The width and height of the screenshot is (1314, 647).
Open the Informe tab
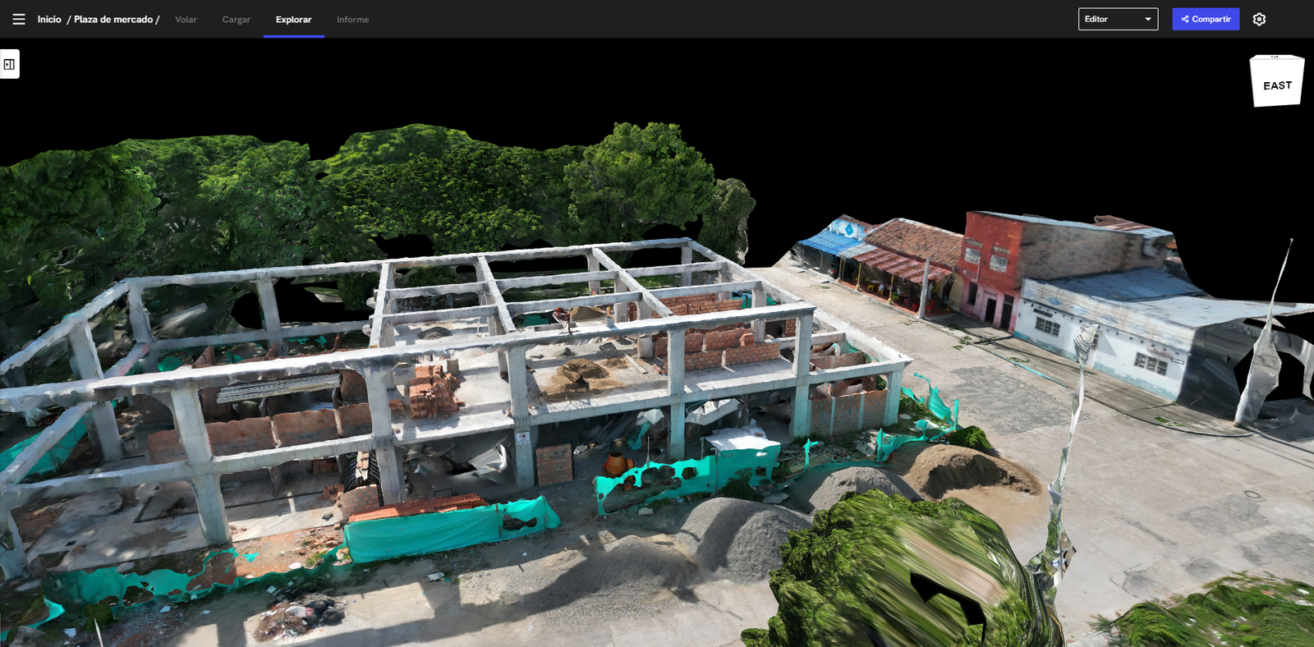(x=352, y=19)
